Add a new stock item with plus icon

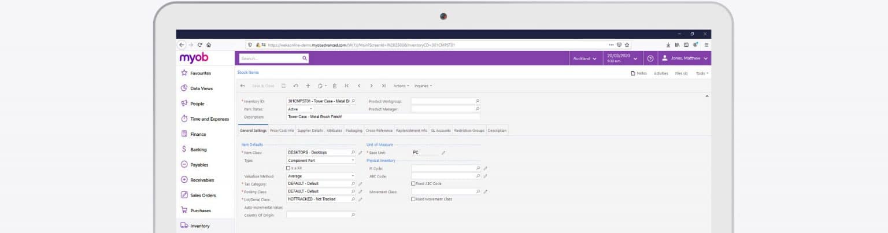(x=308, y=86)
